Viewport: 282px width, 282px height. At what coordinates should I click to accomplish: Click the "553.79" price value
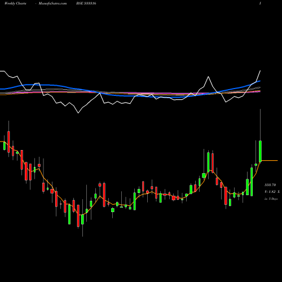click(270, 185)
